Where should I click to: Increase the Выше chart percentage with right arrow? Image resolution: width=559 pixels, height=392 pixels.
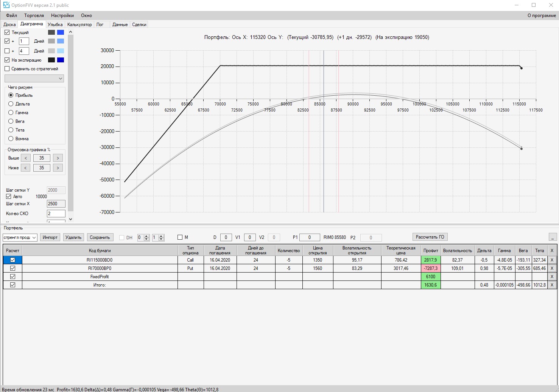click(x=58, y=158)
